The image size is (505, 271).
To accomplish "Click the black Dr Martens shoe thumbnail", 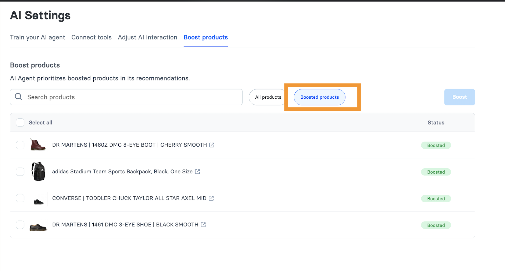I will 38,226.
